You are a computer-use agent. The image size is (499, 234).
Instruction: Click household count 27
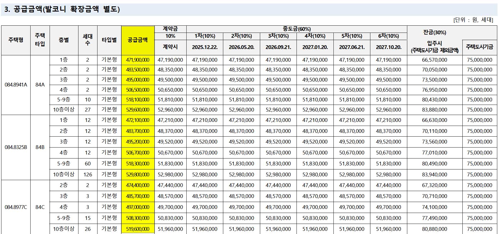(88, 110)
